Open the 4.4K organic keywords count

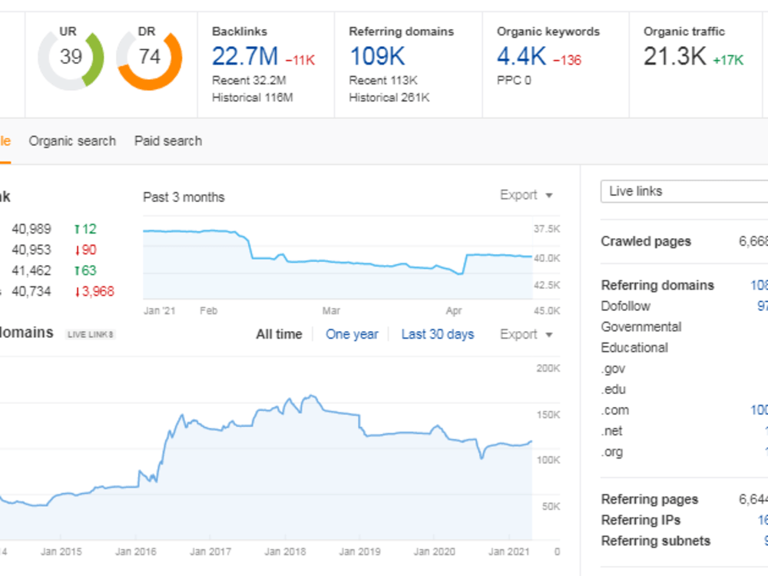[521, 56]
